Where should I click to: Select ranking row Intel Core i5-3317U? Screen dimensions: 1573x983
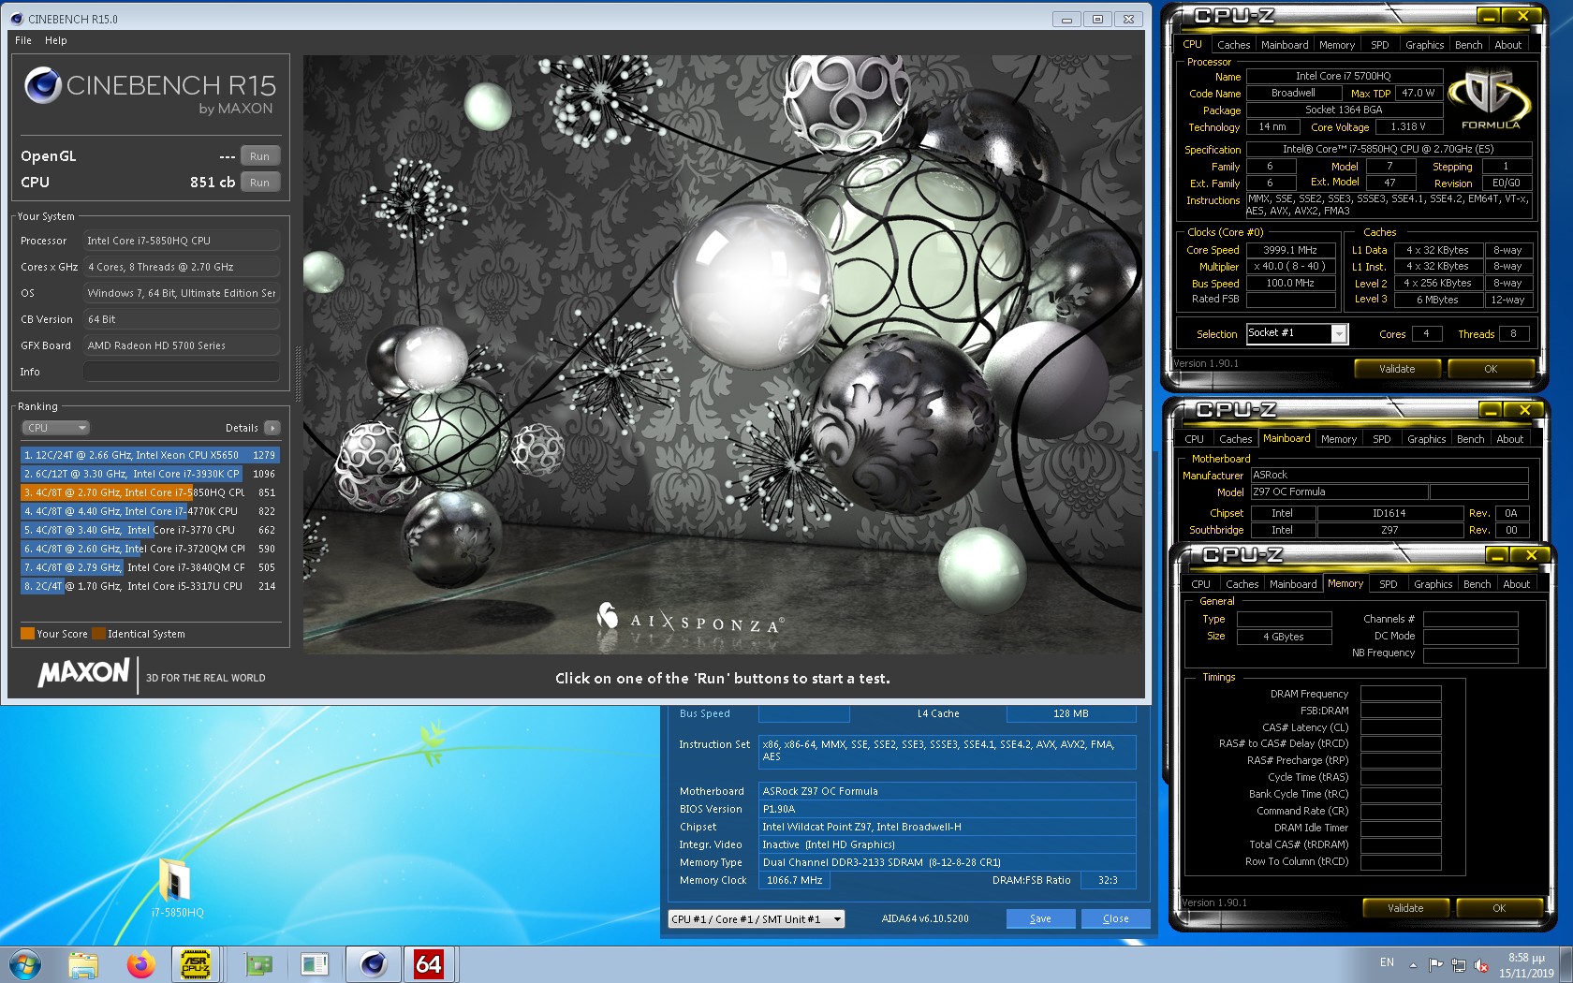[x=150, y=586]
